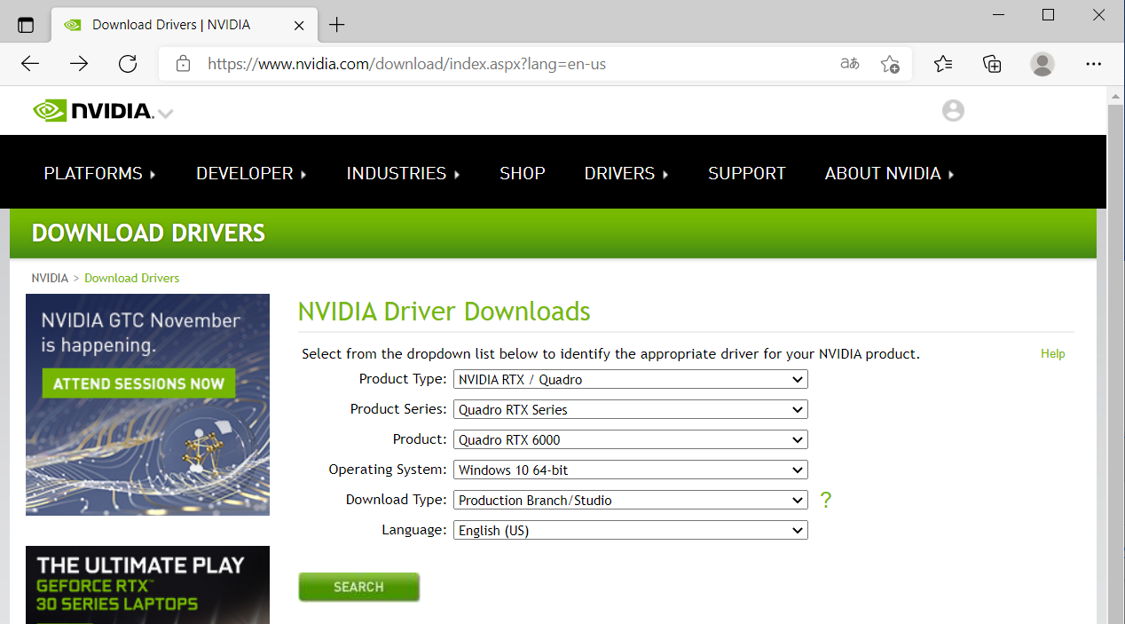Click the NVIDIA logo
Viewport: 1125px width, 624px height.
[93, 111]
